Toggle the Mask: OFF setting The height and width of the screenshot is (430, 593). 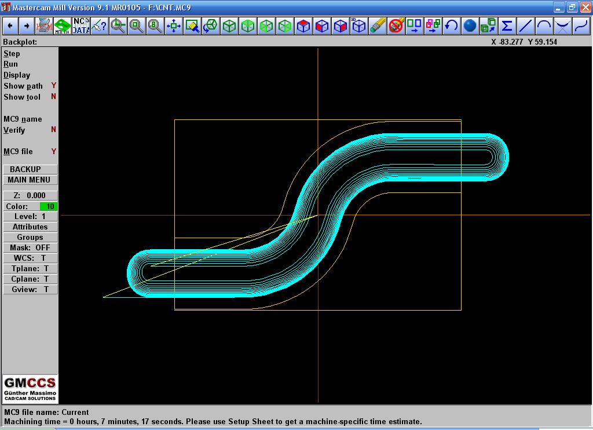(30, 247)
